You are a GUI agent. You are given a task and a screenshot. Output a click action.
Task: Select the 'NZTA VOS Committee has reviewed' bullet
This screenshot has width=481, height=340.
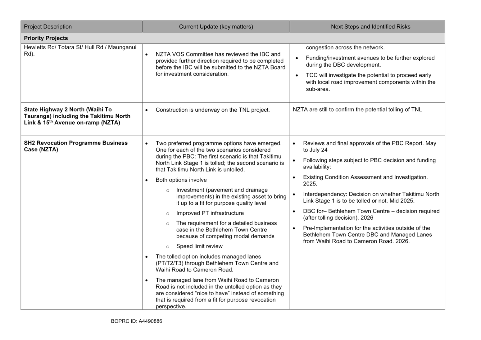220,64
